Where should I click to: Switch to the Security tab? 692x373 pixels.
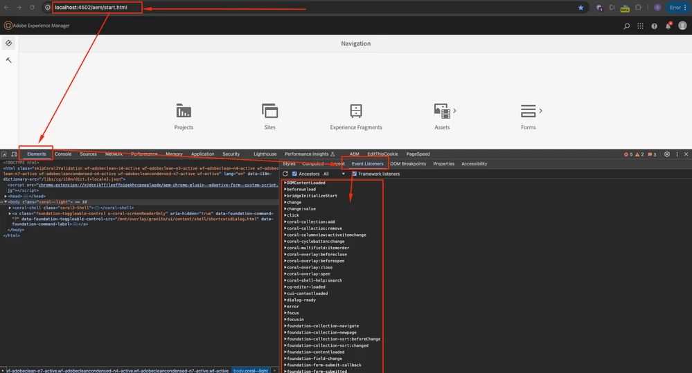(231, 154)
